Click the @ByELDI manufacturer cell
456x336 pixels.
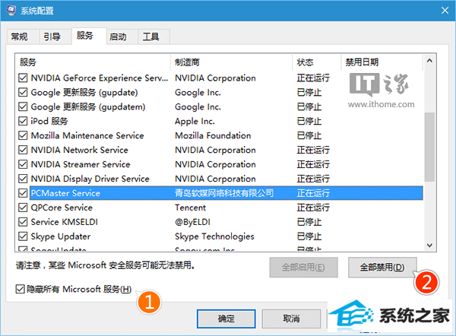point(192,222)
